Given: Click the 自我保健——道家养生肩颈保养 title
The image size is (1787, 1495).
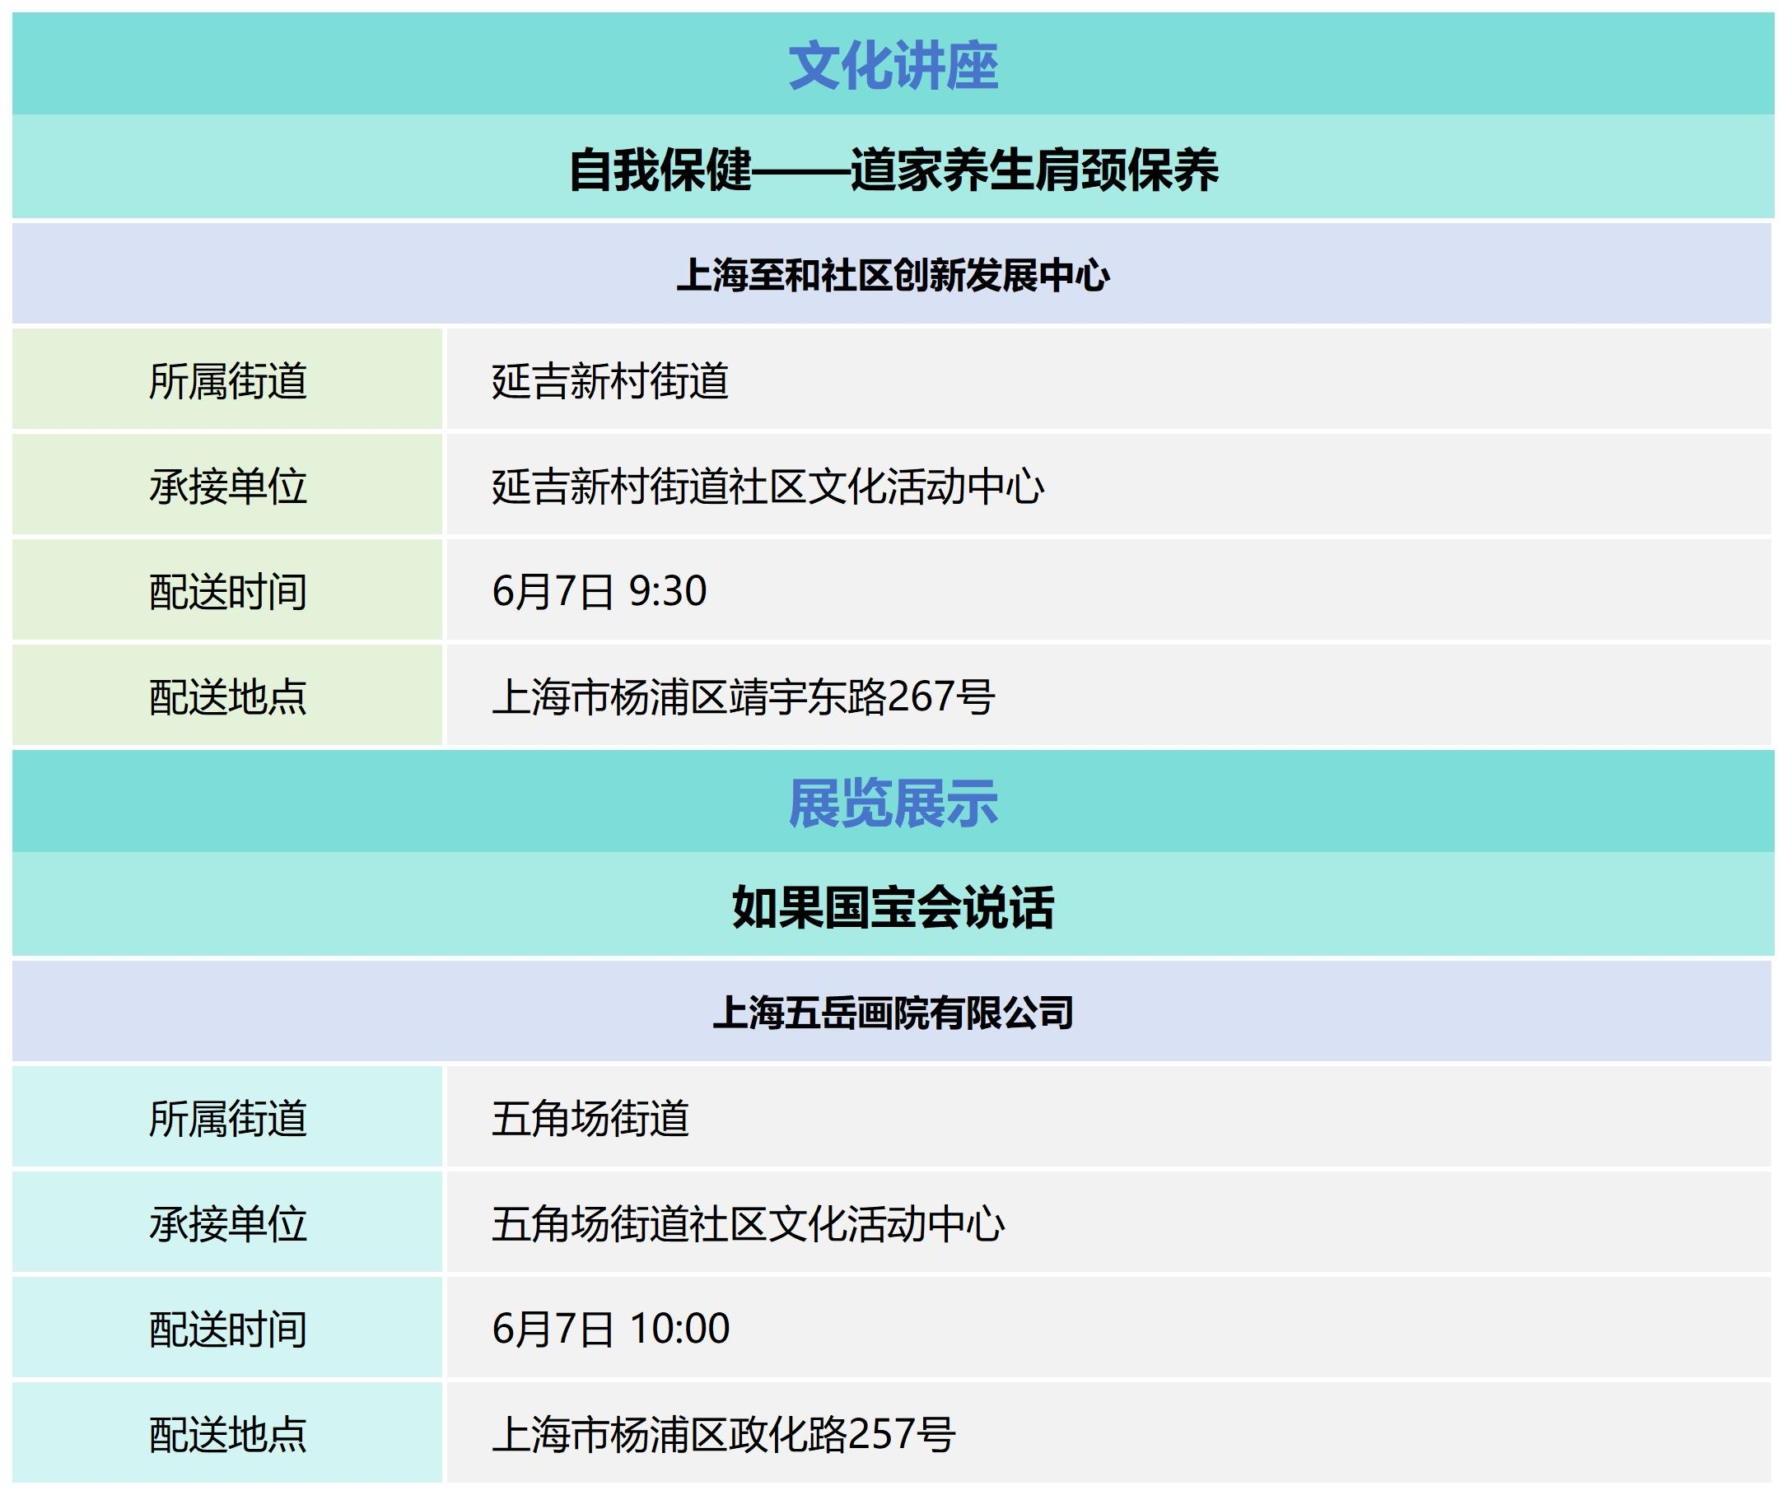Looking at the screenshot, I should tap(893, 170).
